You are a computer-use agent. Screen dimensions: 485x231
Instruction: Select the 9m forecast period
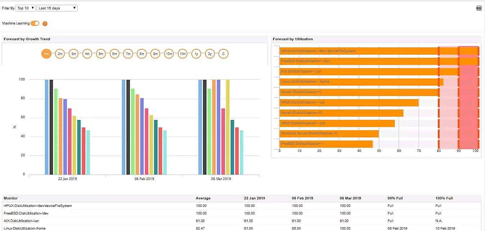click(x=155, y=53)
